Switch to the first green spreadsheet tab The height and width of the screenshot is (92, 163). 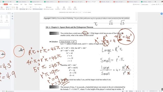(8, 2)
